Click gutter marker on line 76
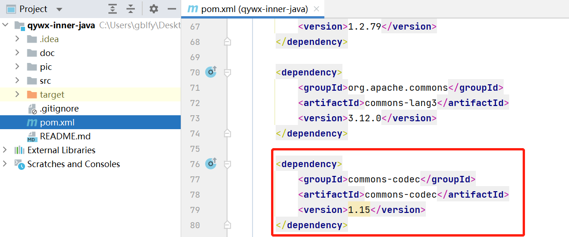This screenshot has width=569, height=237. [211, 163]
